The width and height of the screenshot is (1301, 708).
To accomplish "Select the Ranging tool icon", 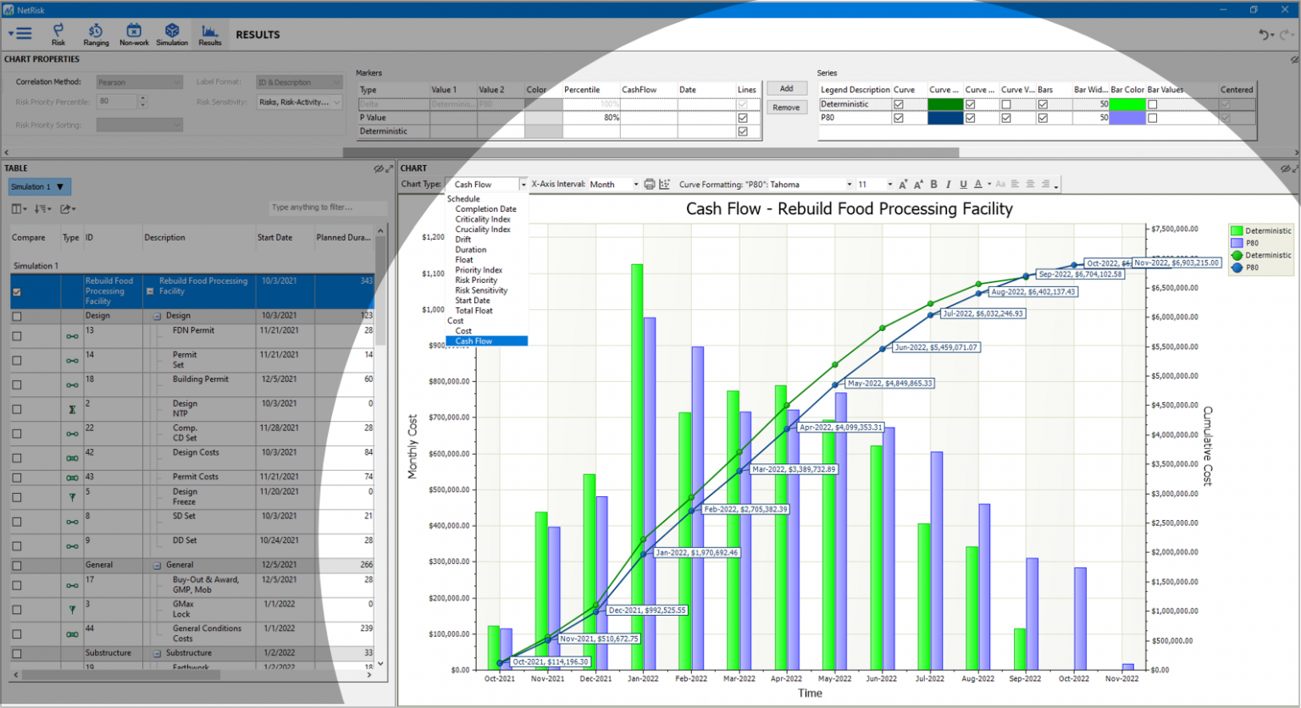I will click(x=96, y=34).
